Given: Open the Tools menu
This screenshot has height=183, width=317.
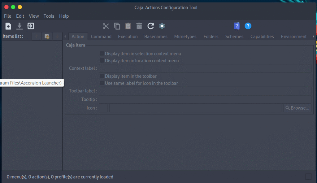Looking at the screenshot, I should point(49,16).
